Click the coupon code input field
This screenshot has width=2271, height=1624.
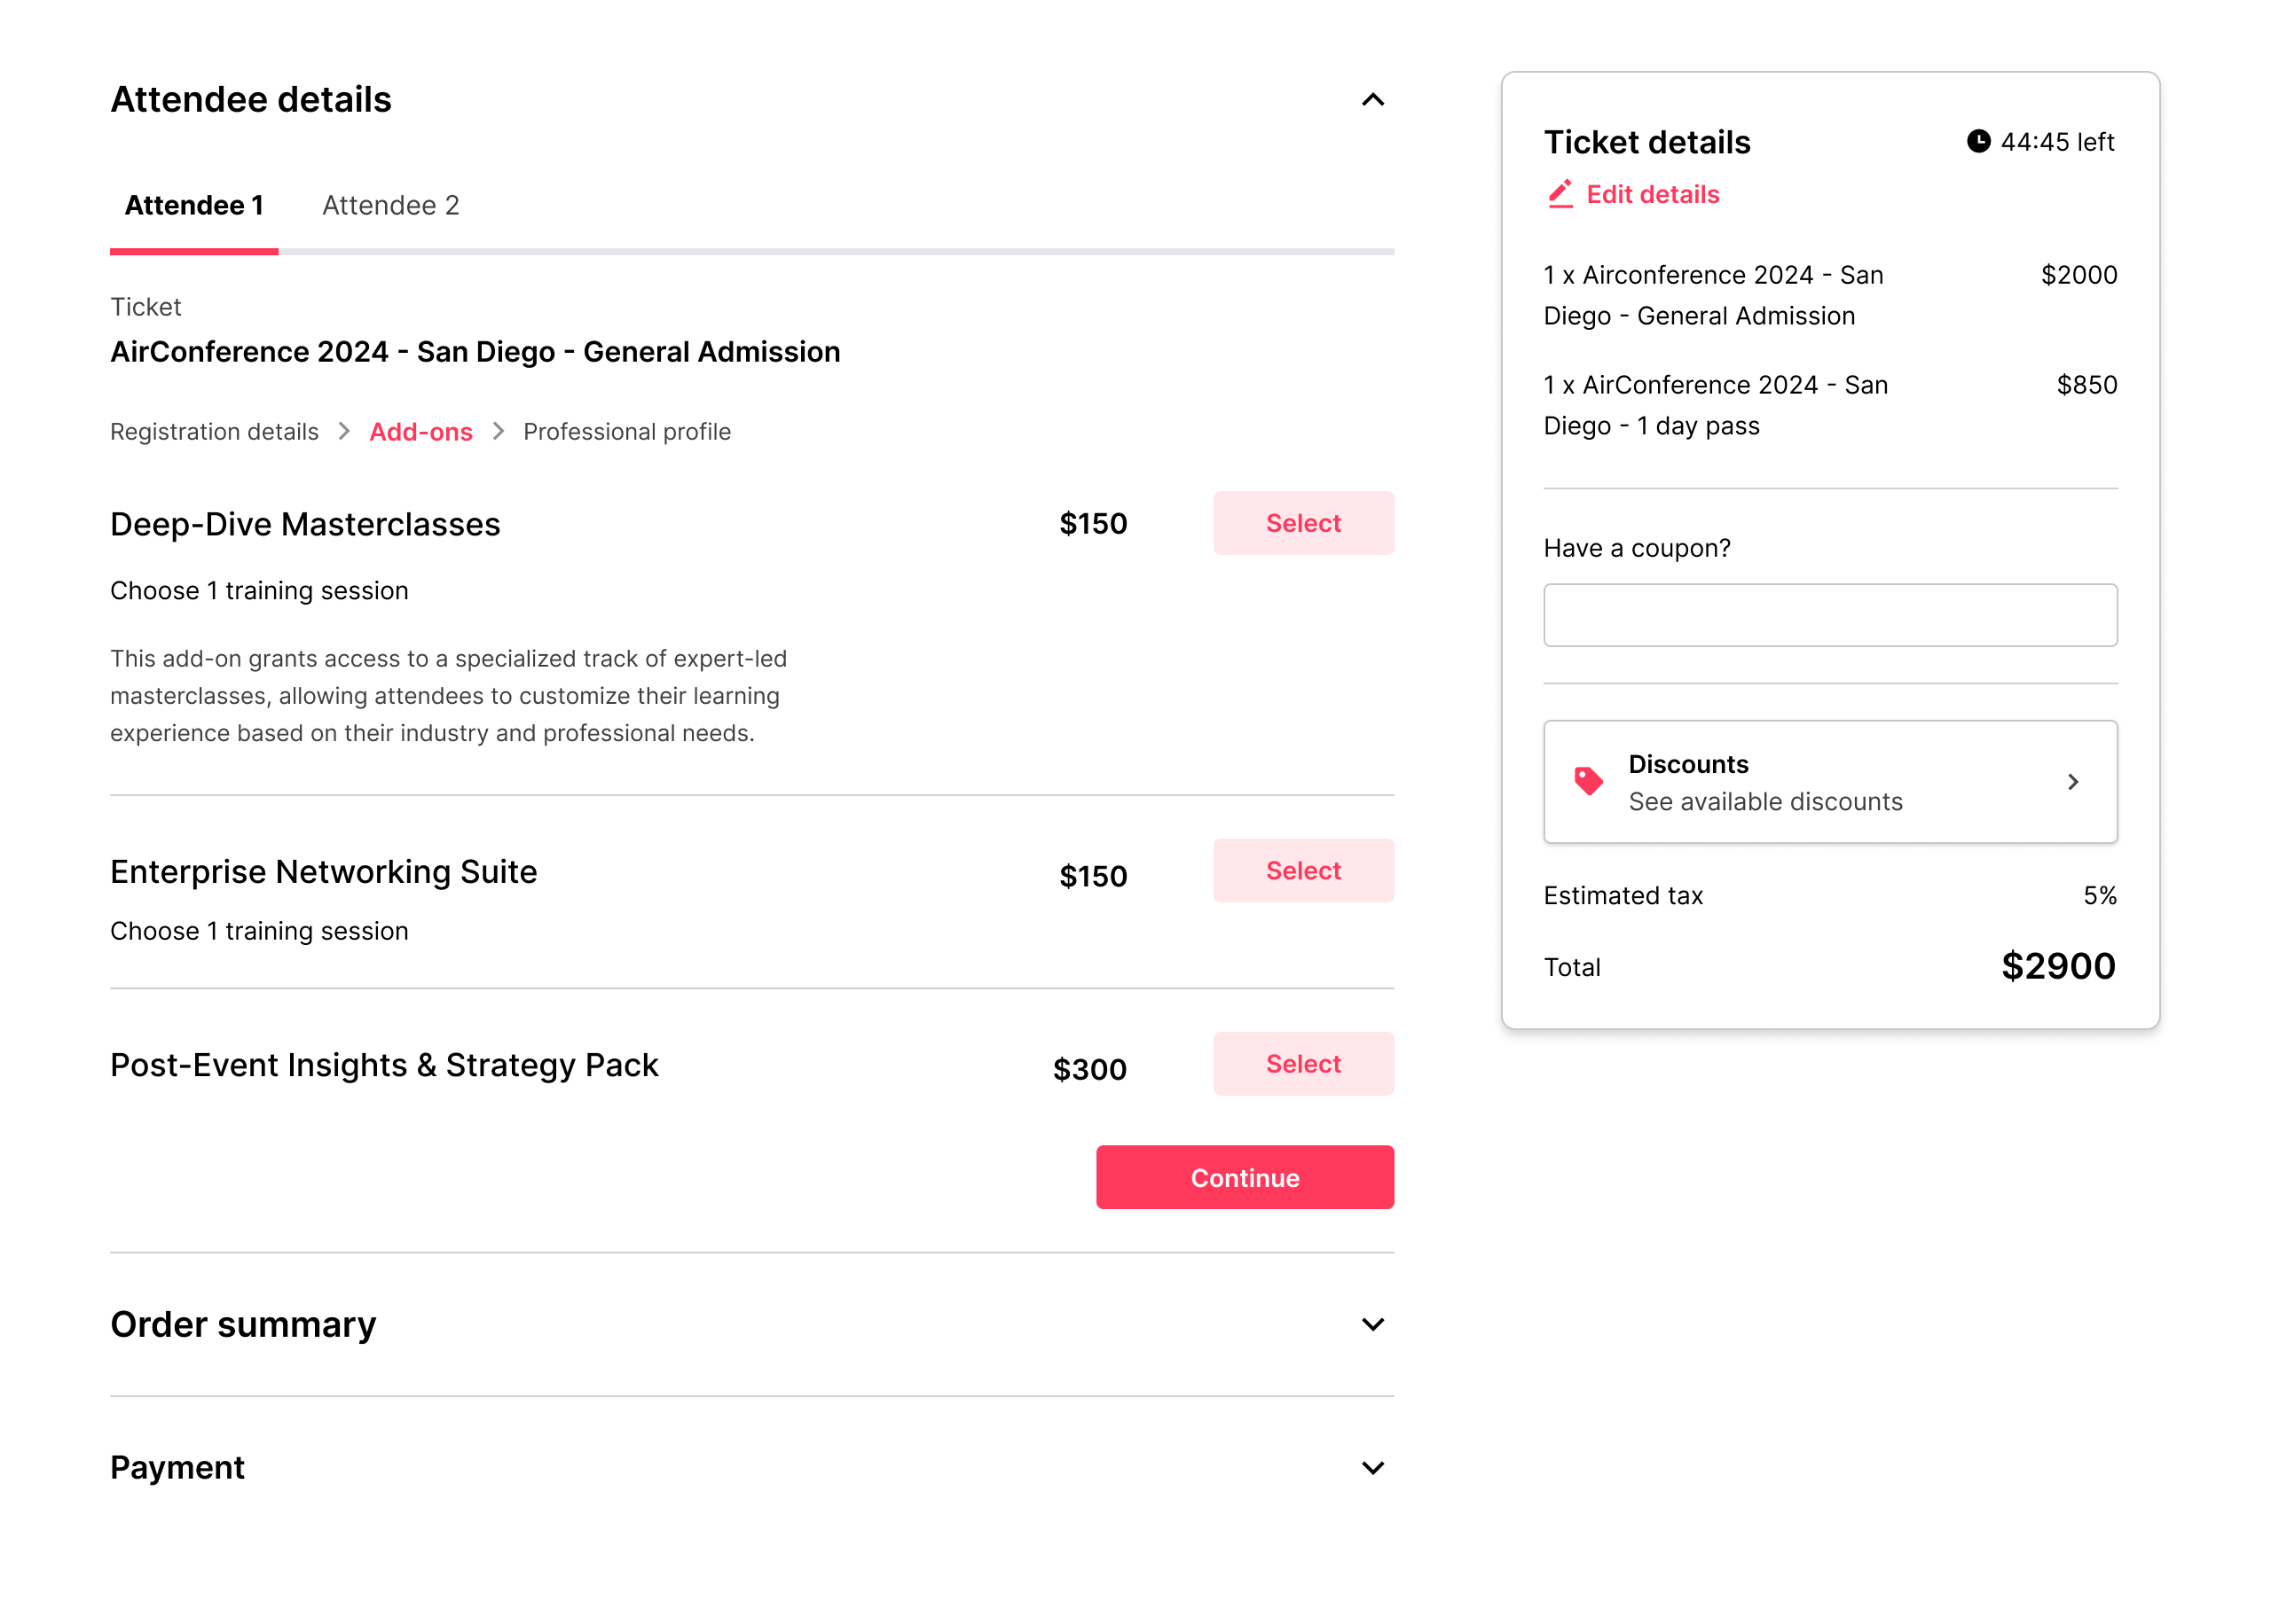click(1829, 615)
